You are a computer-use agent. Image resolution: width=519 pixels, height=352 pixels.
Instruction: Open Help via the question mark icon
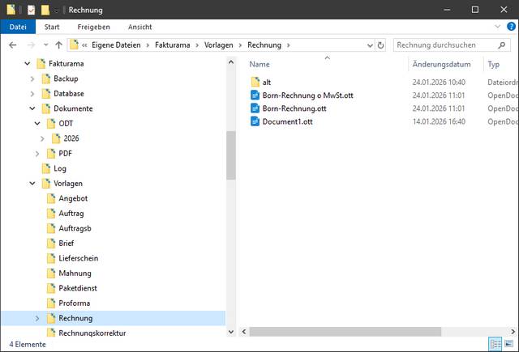(x=510, y=27)
